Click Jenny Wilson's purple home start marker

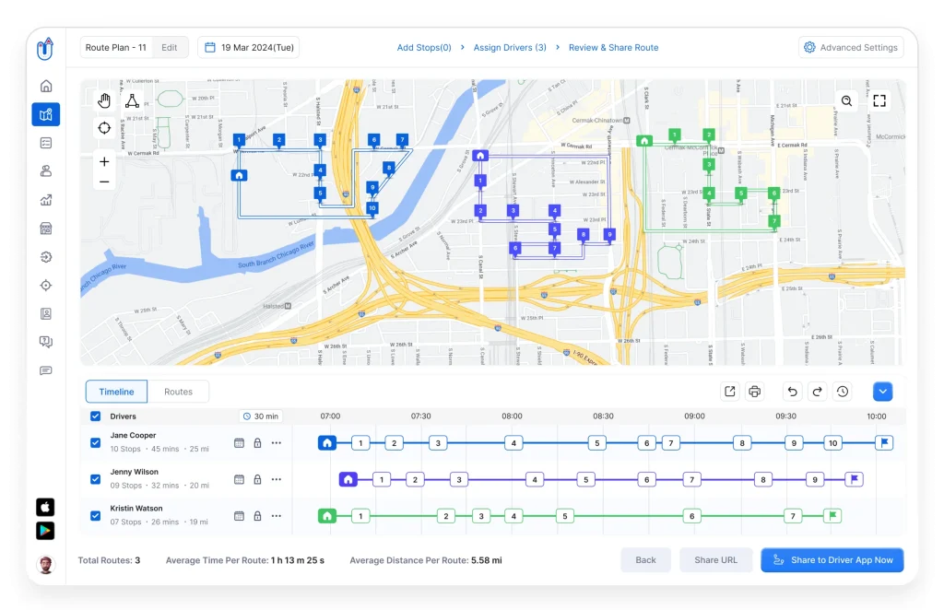coord(348,479)
